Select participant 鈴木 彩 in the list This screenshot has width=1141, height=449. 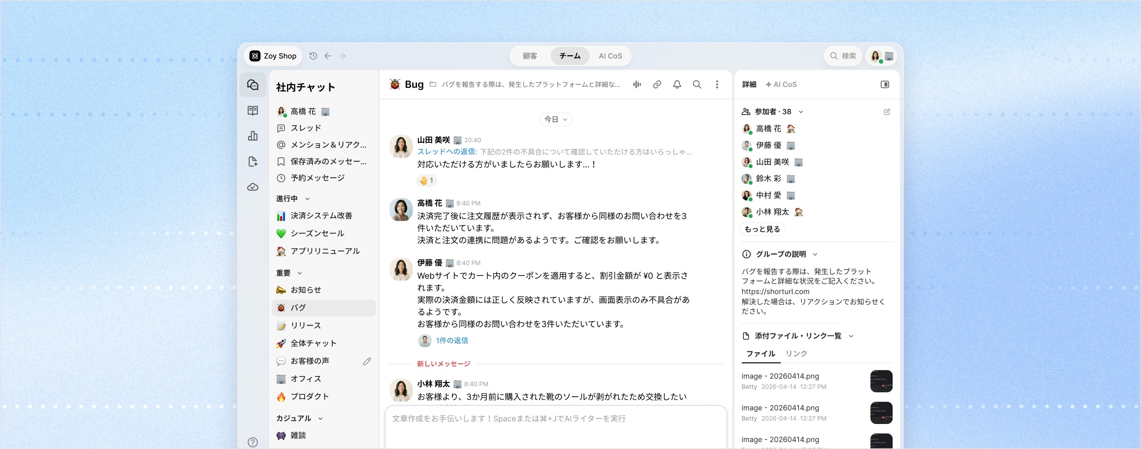[768, 179]
